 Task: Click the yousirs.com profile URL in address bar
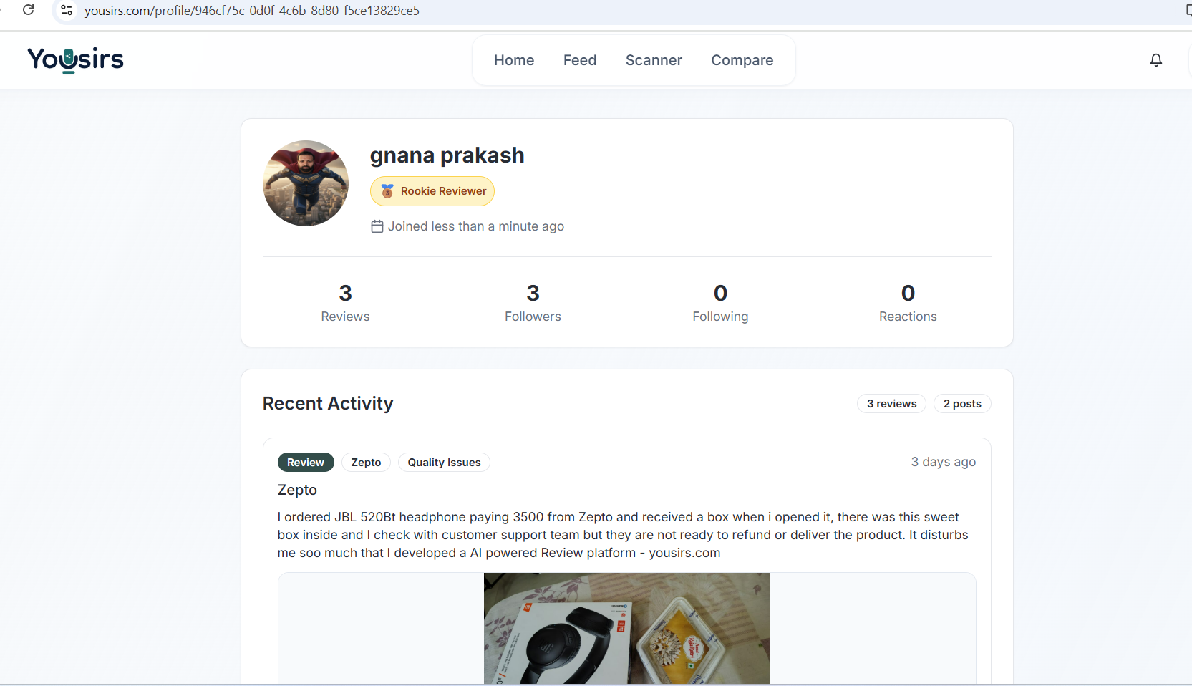[252, 11]
